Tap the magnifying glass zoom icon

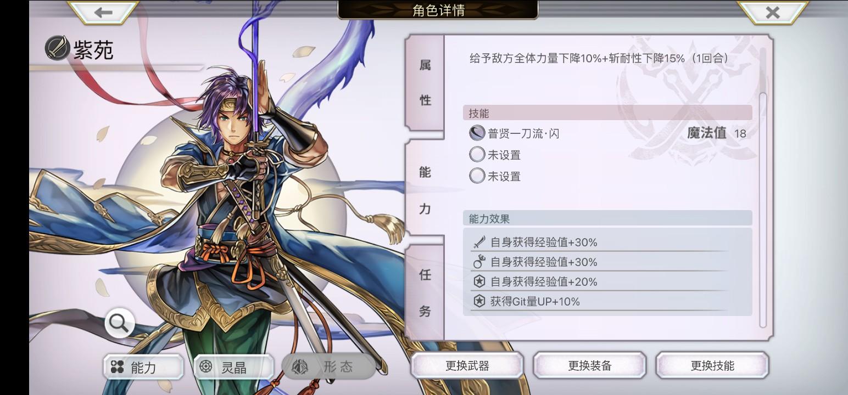[x=119, y=324]
